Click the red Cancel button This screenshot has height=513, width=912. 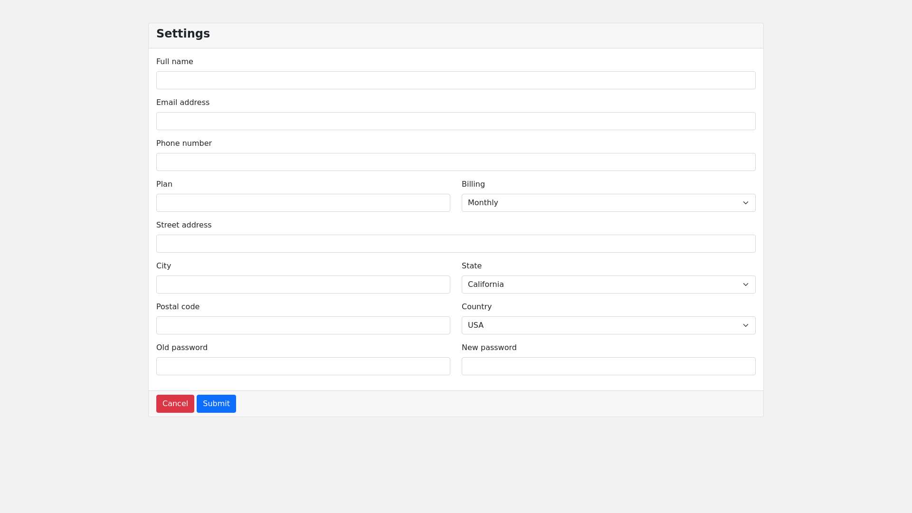coord(175,403)
